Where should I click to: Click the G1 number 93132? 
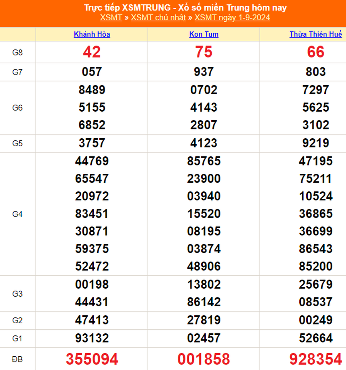[92, 338]
